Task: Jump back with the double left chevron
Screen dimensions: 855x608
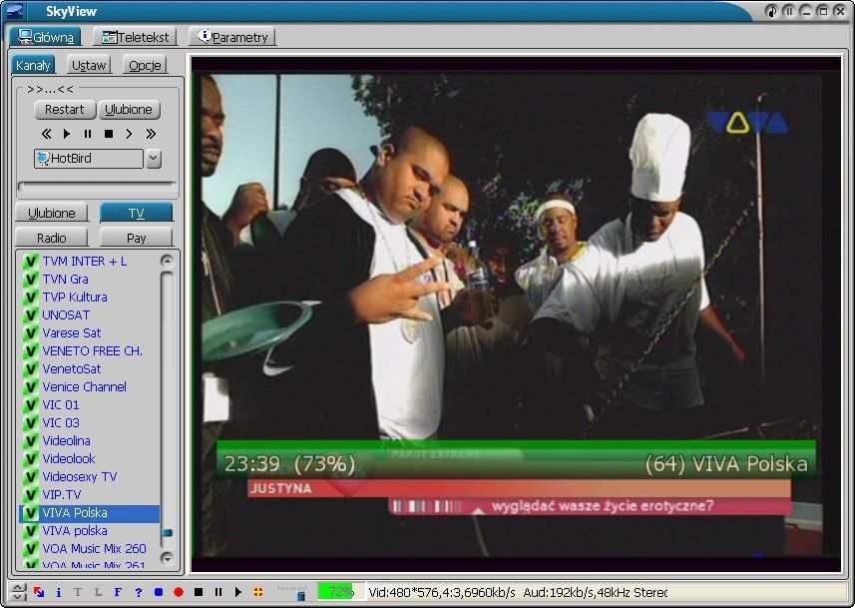Action: [47, 134]
